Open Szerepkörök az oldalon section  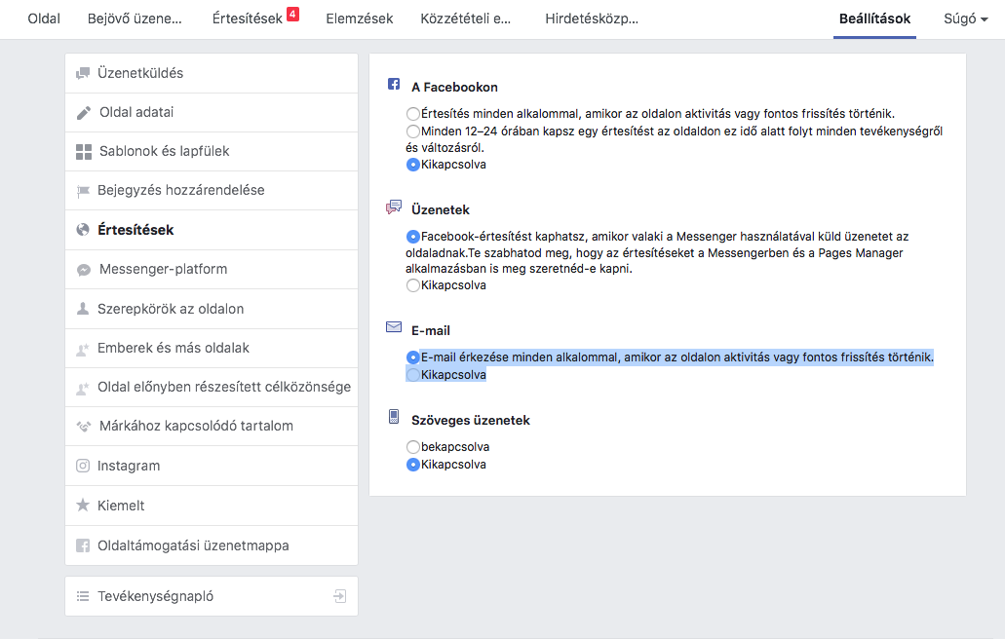[212, 309]
